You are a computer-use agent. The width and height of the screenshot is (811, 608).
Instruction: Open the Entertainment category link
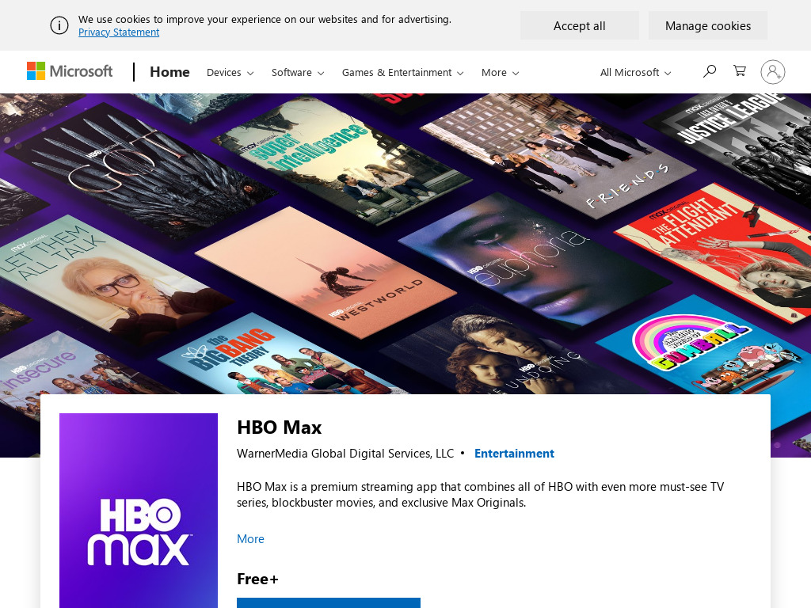pyautogui.click(x=514, y=454)
